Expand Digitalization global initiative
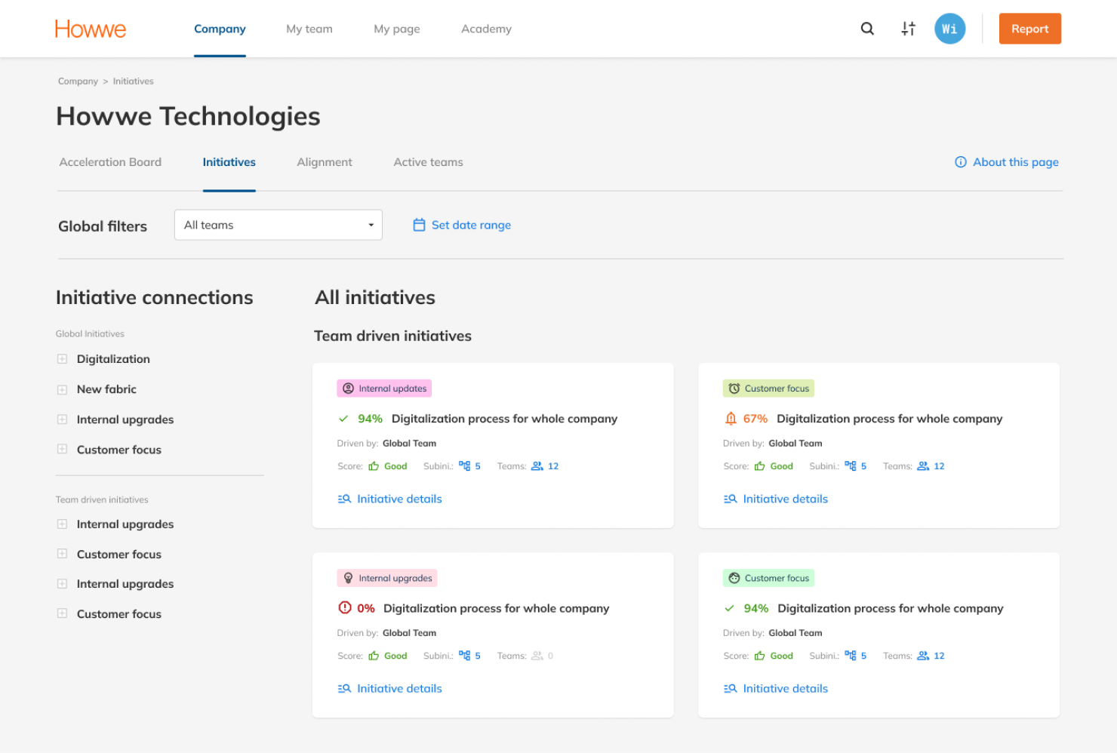The image size is (1117, 753). pos(62,359)
